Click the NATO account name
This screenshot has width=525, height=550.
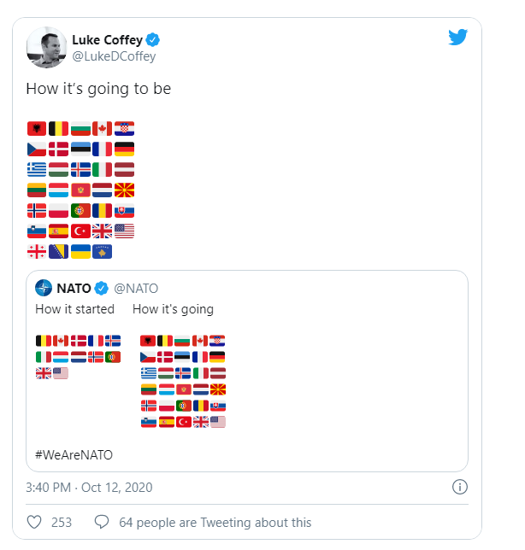coord(74,289)
